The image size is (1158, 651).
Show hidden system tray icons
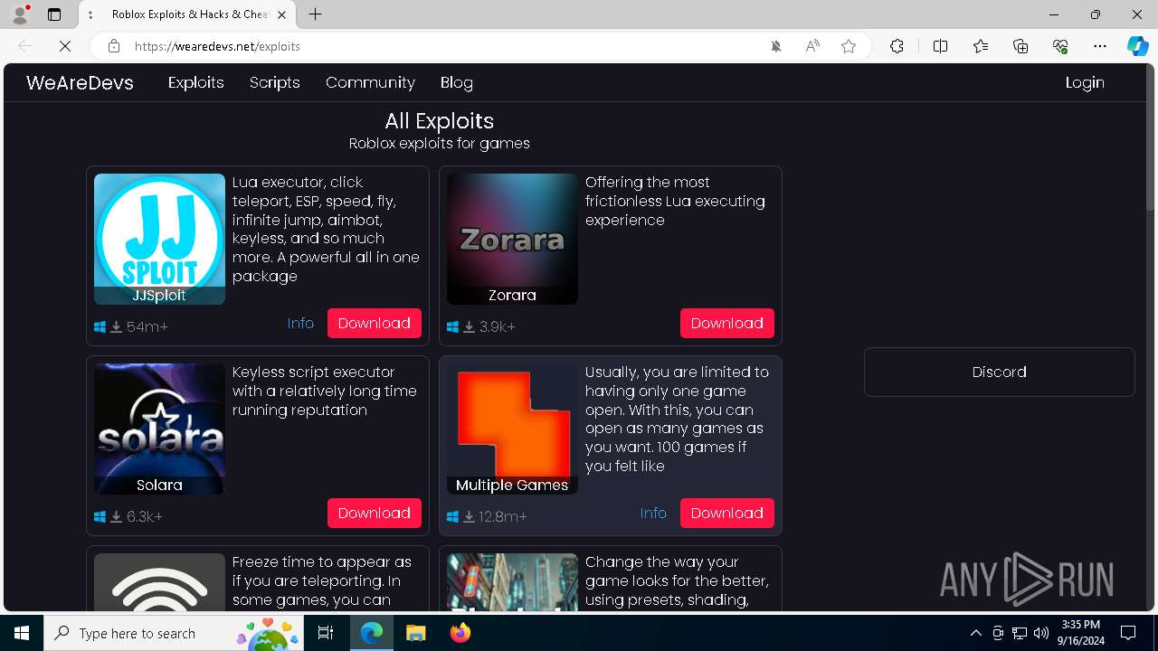[975, 633]
